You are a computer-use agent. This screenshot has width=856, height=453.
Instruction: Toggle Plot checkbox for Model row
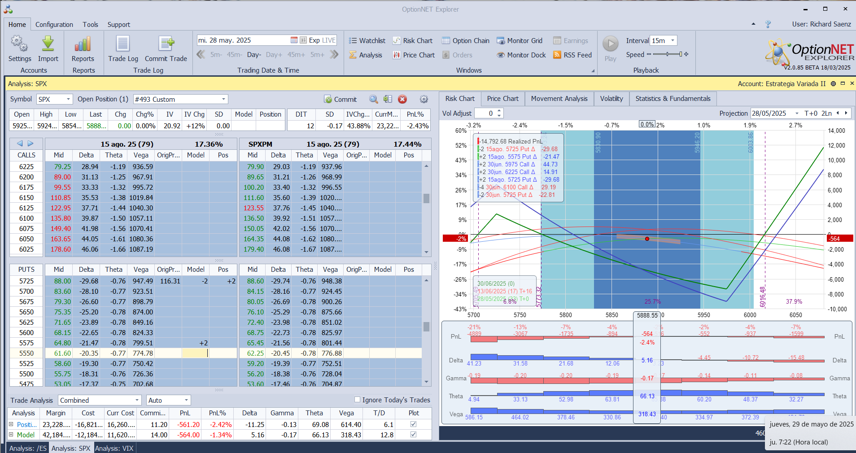click(x=413, y=435)
